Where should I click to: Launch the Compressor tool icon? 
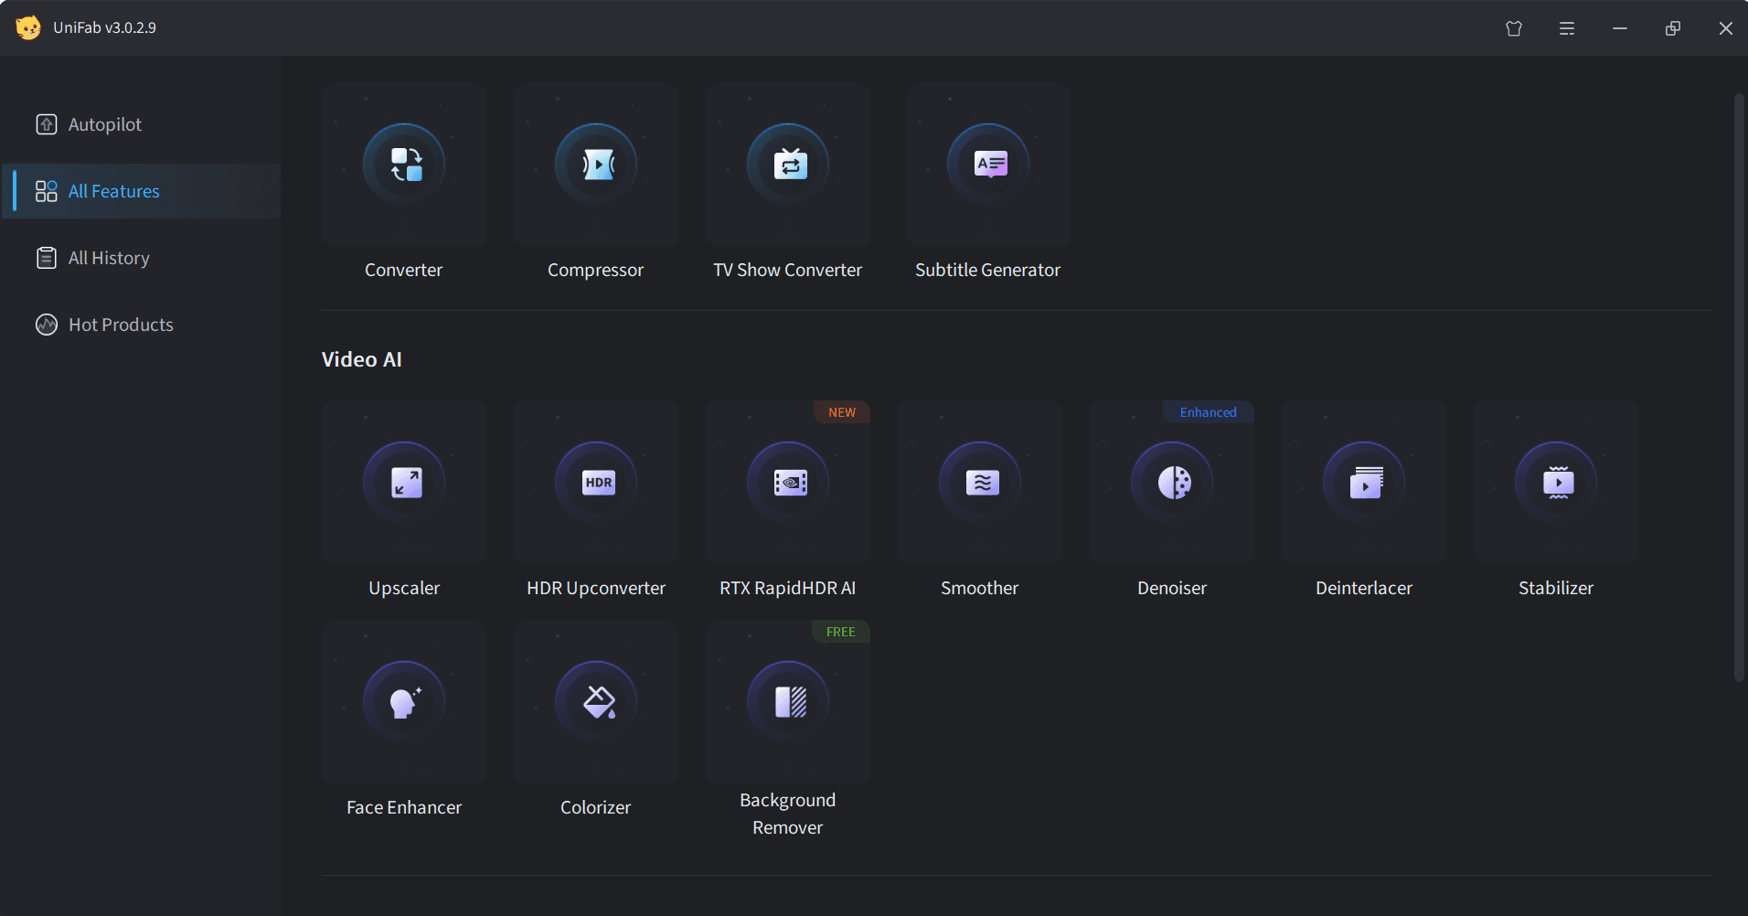click(x=596, y=165)
